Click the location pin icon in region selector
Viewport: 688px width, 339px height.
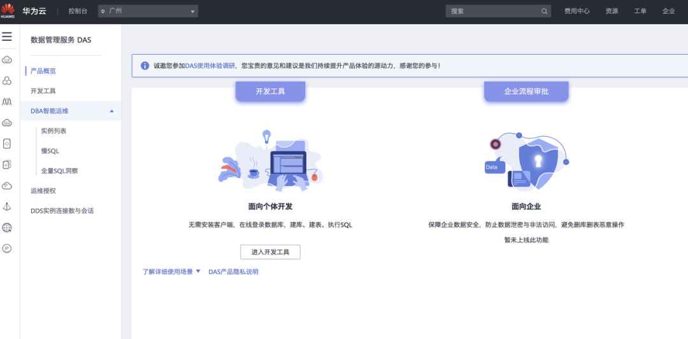coord(103,11)
